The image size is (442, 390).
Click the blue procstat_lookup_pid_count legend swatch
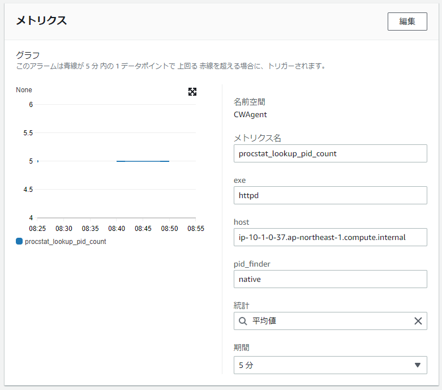point(19,241)
